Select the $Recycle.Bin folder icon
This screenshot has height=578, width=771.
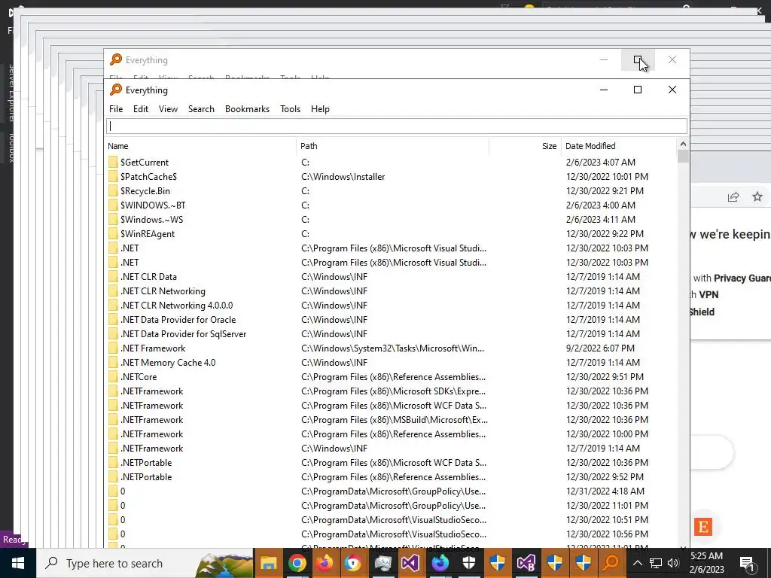pyautogui.click(x=113, y=190)
